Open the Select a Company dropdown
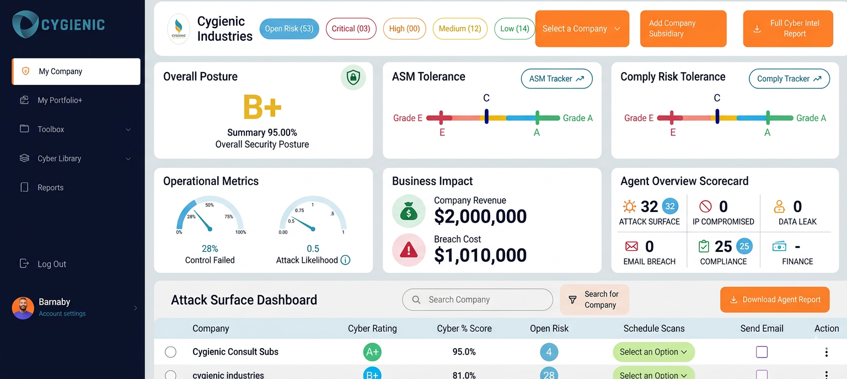 (582, 28)
